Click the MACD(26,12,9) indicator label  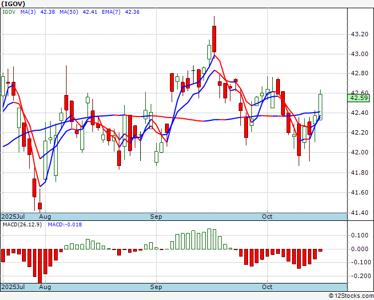pos(22,225)
